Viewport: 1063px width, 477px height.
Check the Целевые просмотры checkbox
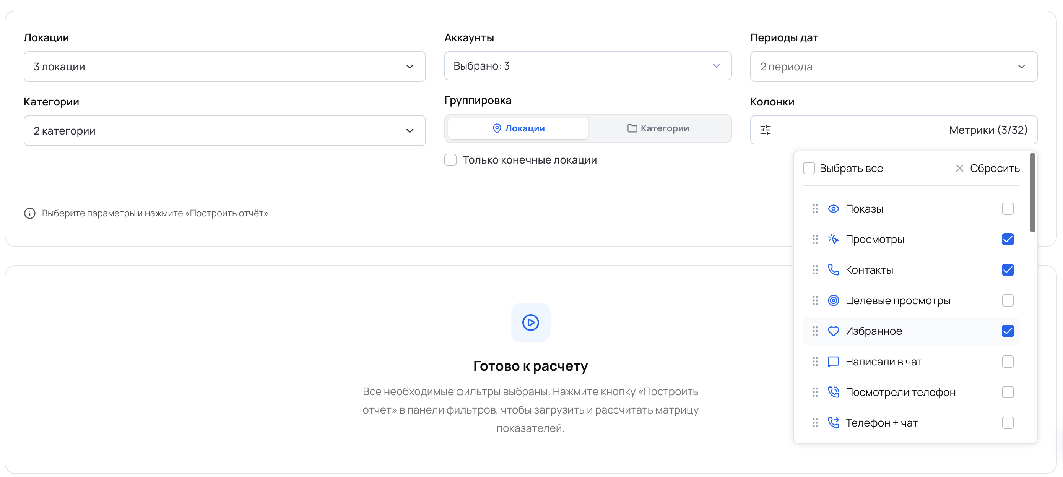click(x=1007, y=300)
